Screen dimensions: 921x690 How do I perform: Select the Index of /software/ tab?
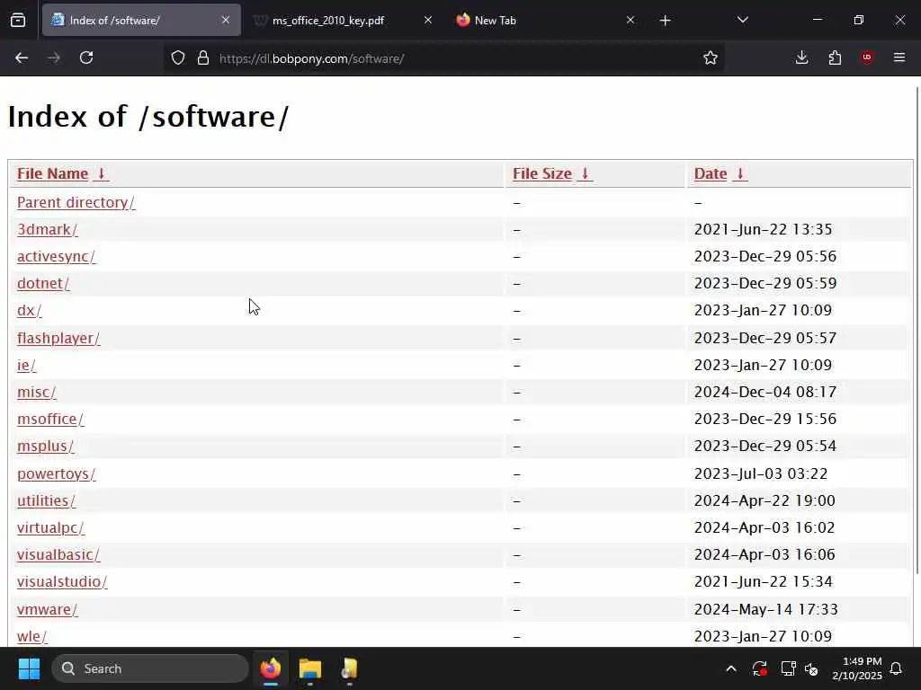tap(141, 20)
